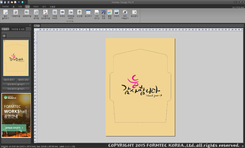Click the second save icon in quick toolbar
Viewport: 245px width, 148px height.
8,2
